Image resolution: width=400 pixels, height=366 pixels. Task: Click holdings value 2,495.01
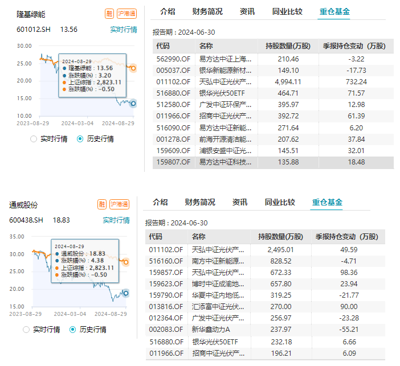click(280, 249)
